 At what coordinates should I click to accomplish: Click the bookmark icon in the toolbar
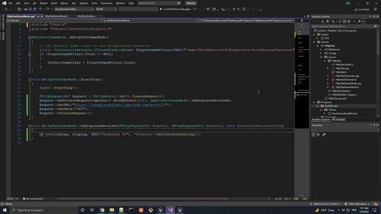click(244, 9)
